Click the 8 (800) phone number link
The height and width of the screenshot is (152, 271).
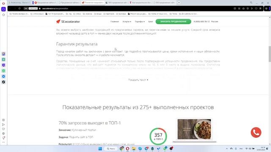click(x=202, y=22)
